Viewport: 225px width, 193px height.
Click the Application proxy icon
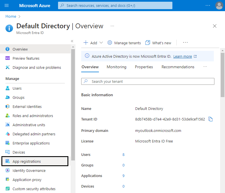tap(7, 179)
